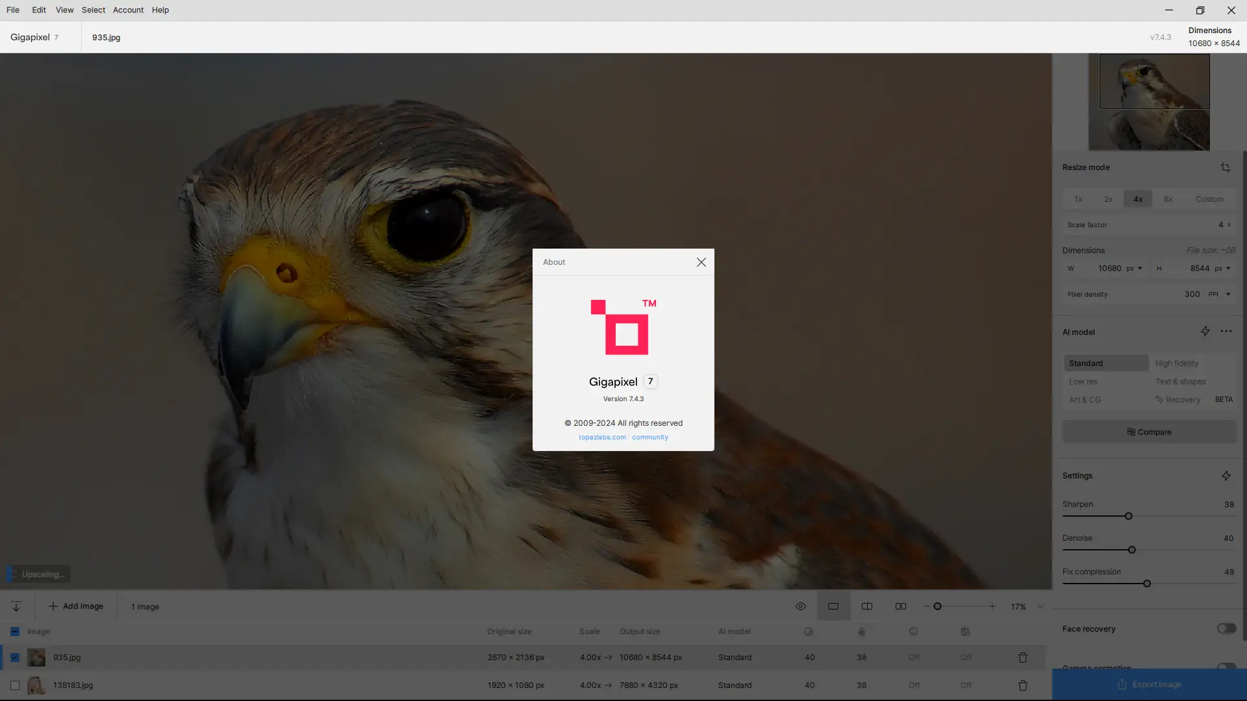Open the topazlabs.com link
Image resolution: width=1247 pixels, height=701 pixels.
[x=602, y=437]
